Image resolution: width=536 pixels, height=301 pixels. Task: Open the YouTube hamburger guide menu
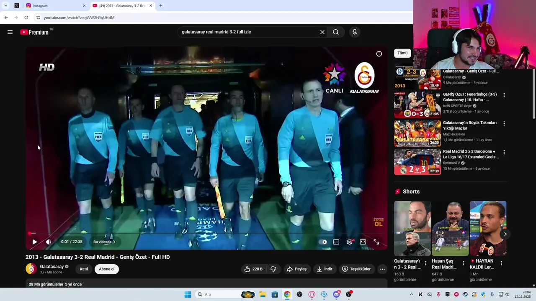pos(10,32)
